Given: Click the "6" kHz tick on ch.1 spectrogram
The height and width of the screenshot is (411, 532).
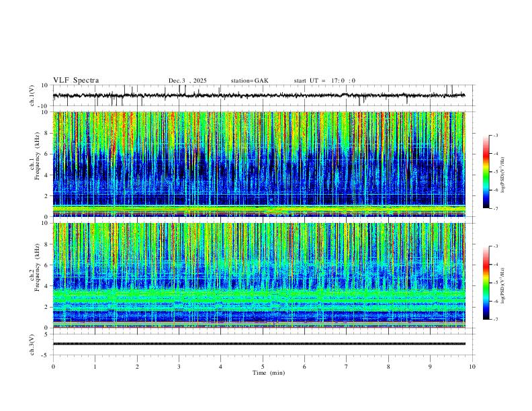Looking at the screenshot, I should tap(47, 154).
